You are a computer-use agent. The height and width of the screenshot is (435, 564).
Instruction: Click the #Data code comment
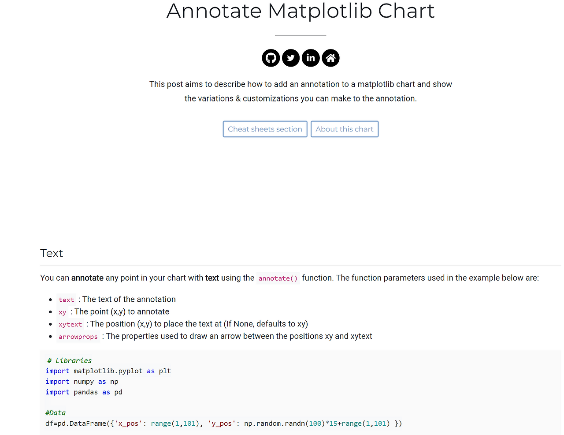56,413
